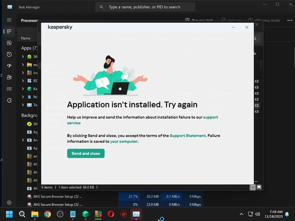The height and width of the screenshot is (221, 295).
Task: Open notification bell in system tray
Action: click(x=287, y=214)
